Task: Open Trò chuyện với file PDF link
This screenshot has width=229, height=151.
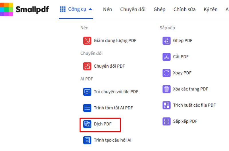Action: (x=116, y=92)
